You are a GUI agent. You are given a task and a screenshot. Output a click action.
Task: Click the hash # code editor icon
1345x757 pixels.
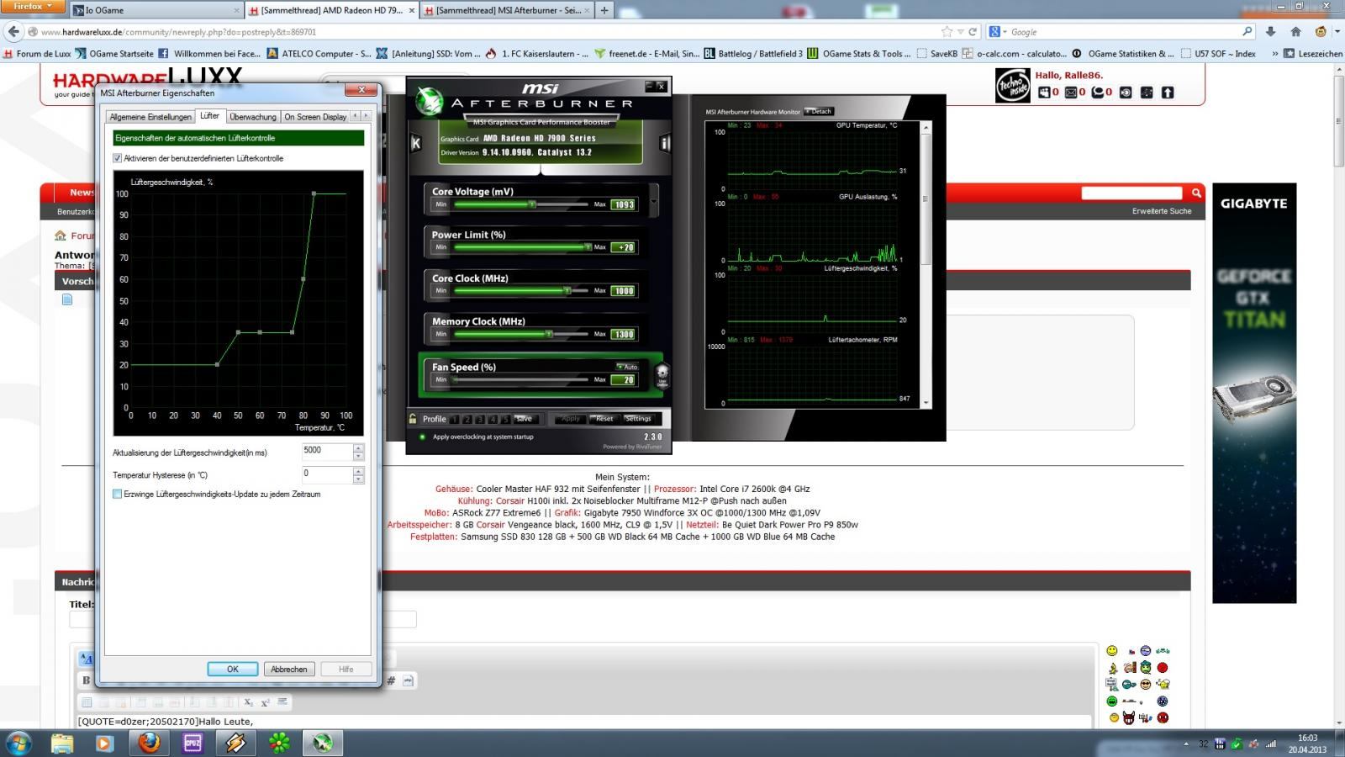[x=392, y=680]
